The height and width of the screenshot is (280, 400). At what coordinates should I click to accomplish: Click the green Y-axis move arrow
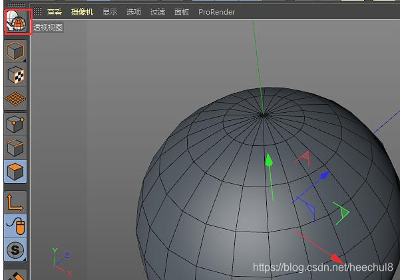pos(269,160)
